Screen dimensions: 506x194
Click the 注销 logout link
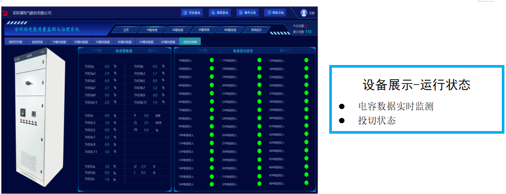312,13
